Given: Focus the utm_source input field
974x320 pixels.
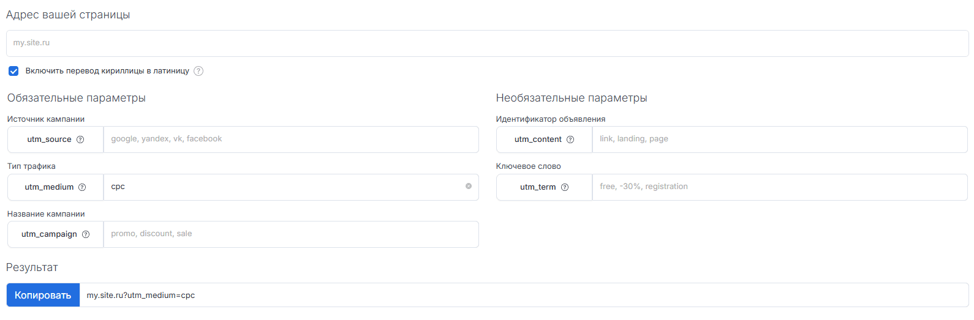Looking at the screenshot, I should [291, 140].
